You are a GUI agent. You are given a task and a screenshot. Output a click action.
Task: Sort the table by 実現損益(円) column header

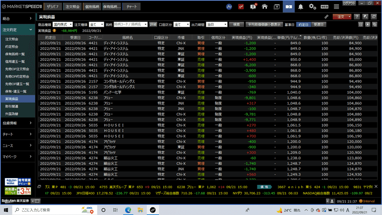[242, 38]
